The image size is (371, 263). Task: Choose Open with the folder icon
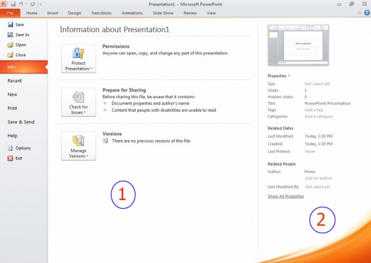pyautogui.click(x=17, y=45)
